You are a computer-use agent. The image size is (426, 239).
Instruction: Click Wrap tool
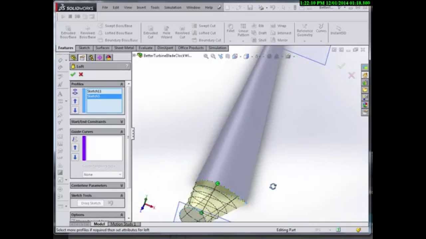point(279,26)
